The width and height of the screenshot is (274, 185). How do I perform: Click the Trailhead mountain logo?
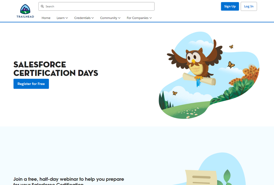click(25, 8)
